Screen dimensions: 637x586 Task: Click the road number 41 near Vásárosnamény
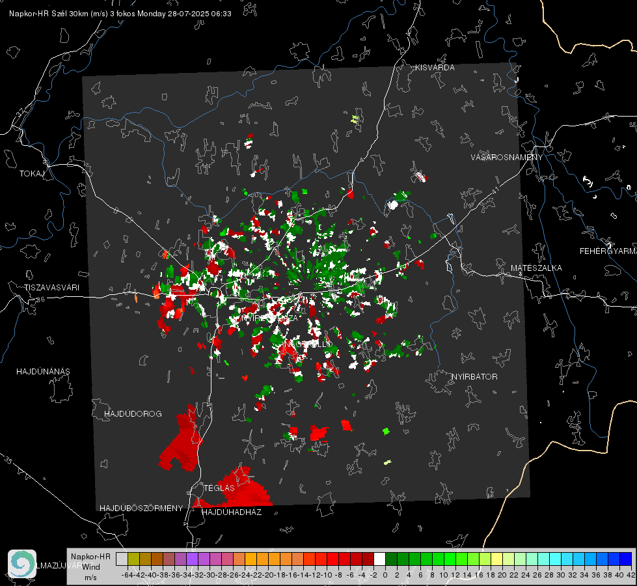click(495, 190)
